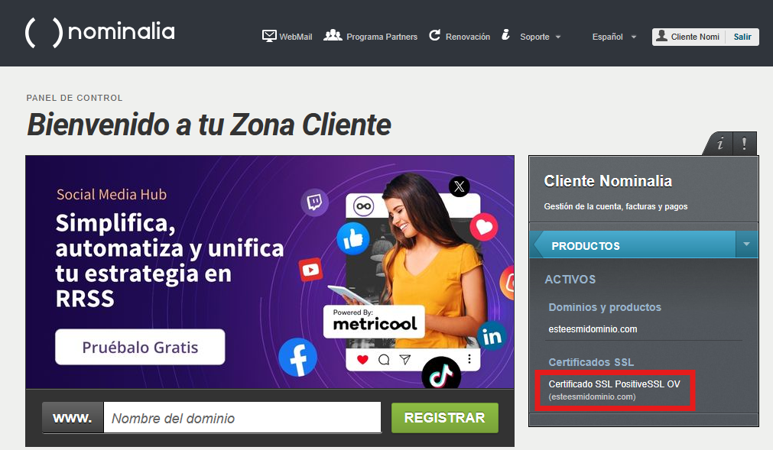Open the Soporte dropdown menu
The width and height of the screenshot is (773, 450).
point(541,37)
